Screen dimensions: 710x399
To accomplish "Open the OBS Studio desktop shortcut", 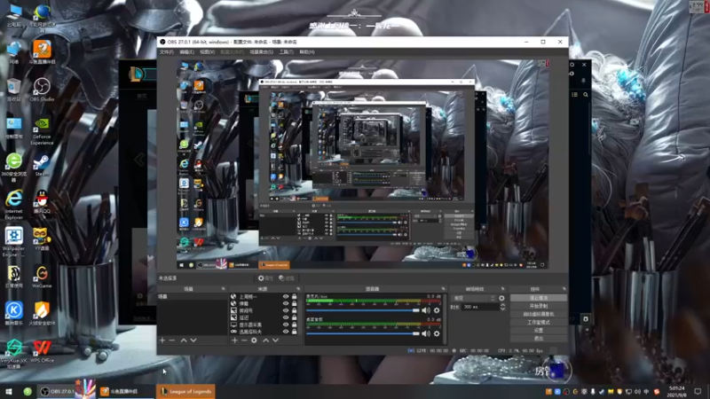I will (x=42, y=90).
